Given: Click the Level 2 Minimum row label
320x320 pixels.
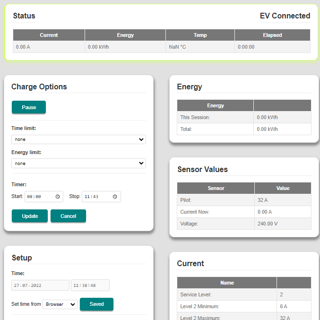Looking at the screenshot, I should point(199,306).
